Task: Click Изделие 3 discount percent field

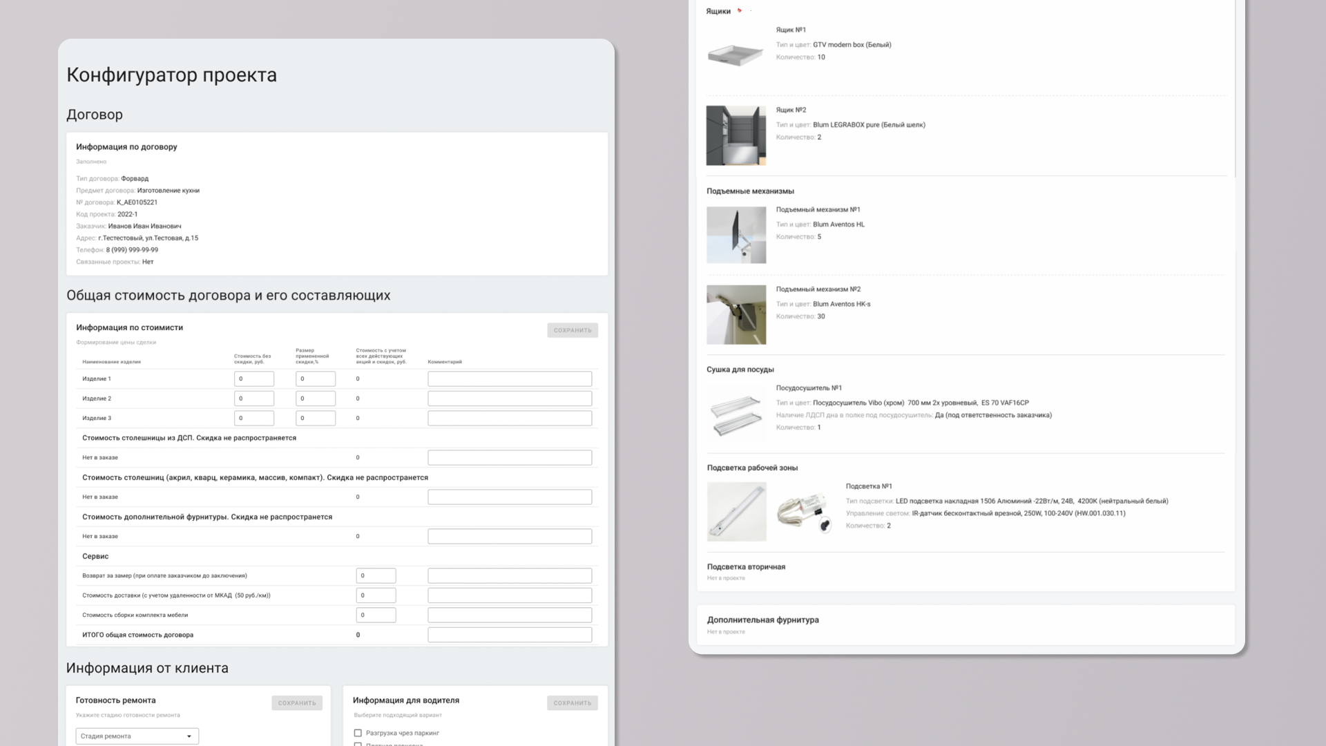Action: tap(316, 418)
